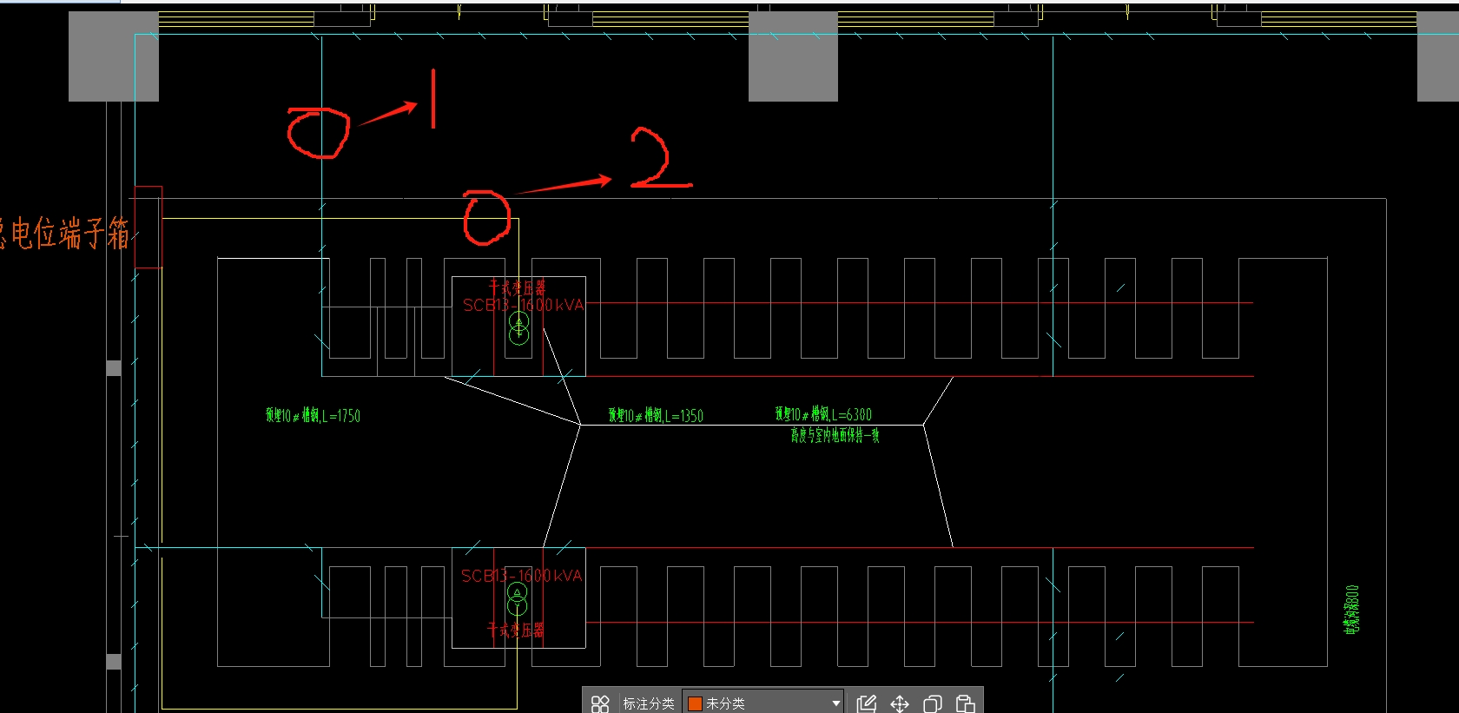Click the 高度与室内地面保持一致 note
1459x713 pixels.
[835, 435]
